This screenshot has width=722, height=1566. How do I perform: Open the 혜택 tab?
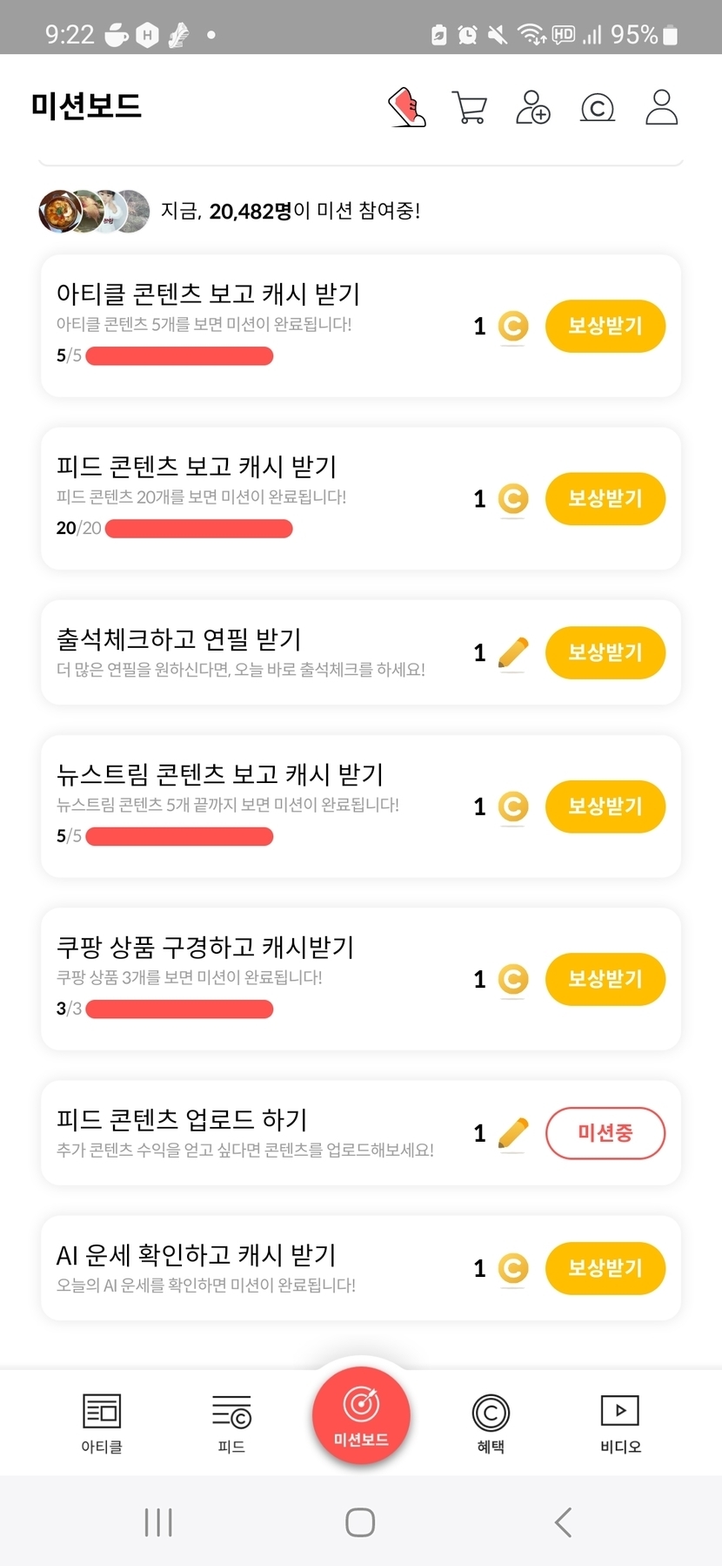[491, 1423]
